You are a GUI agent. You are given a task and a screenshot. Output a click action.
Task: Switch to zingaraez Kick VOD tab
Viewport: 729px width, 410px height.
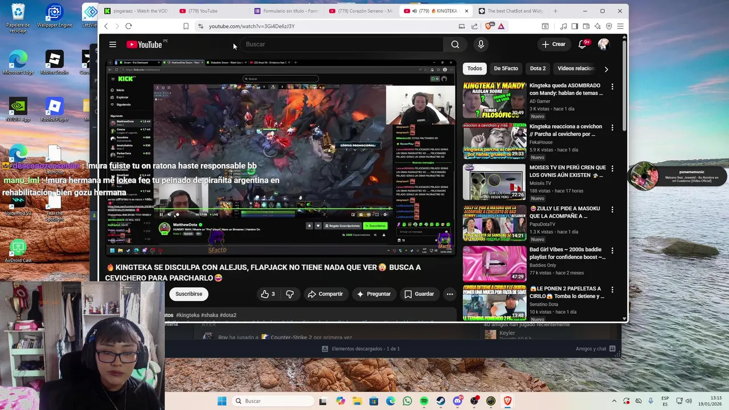136,11
